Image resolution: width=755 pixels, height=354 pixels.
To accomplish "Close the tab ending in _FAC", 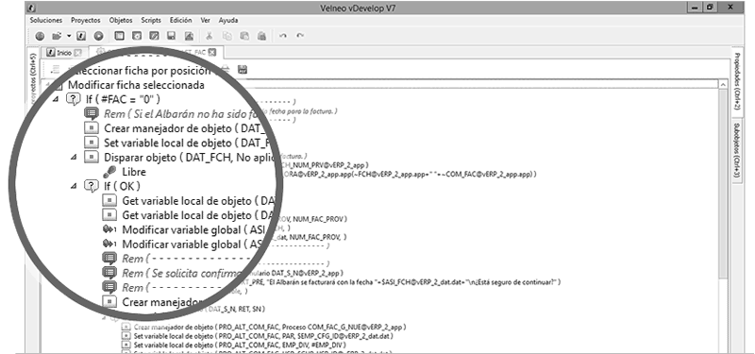I will tap(211, 52).
